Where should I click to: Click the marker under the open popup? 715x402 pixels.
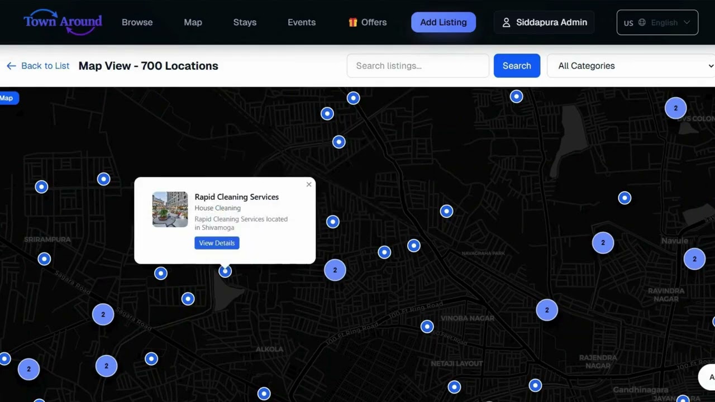coord(225,271)
